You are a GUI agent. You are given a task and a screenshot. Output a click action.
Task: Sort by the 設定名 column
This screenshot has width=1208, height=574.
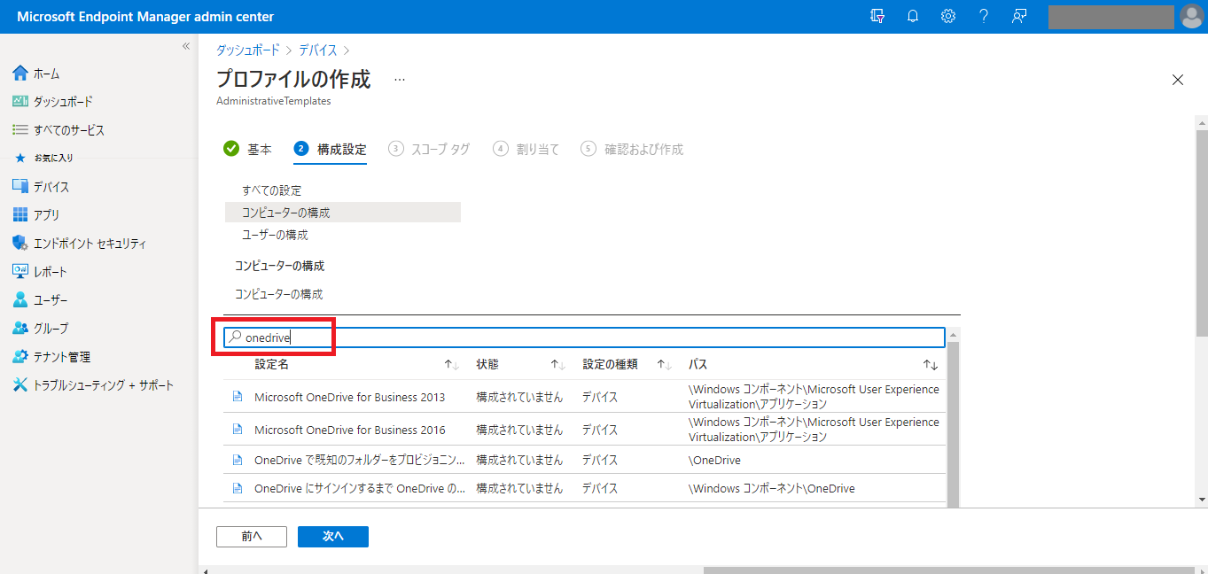pos(271,364)
